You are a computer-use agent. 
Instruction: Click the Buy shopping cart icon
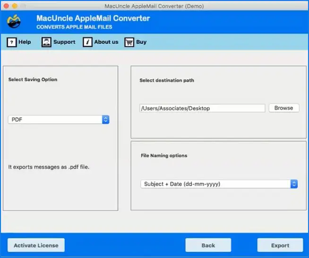click(129, 42)
